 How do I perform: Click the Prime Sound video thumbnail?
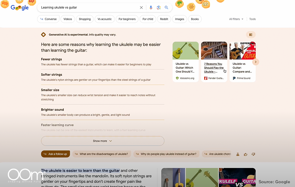243,50
